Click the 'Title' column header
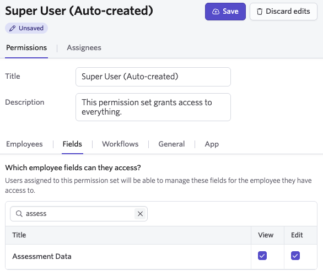The image size is (323, 276). pos(19,235)
